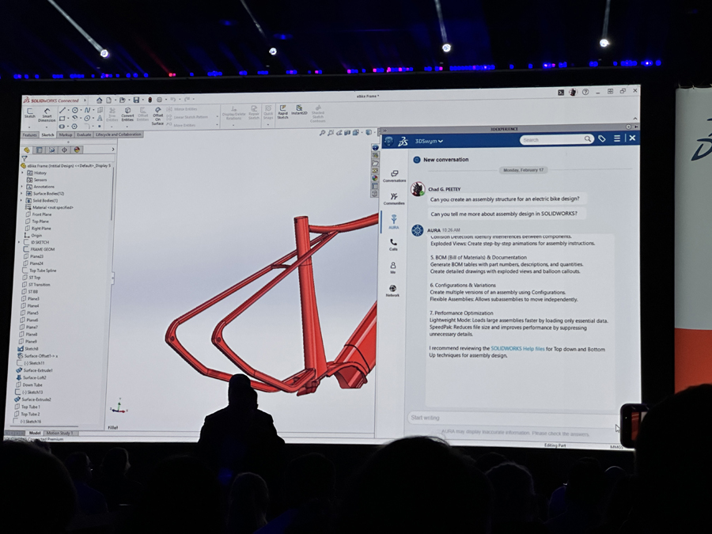Image resolution: width=712 pixels, height=534 pixels.
Task: Click the Start writing message field
Action: point(506,418)
